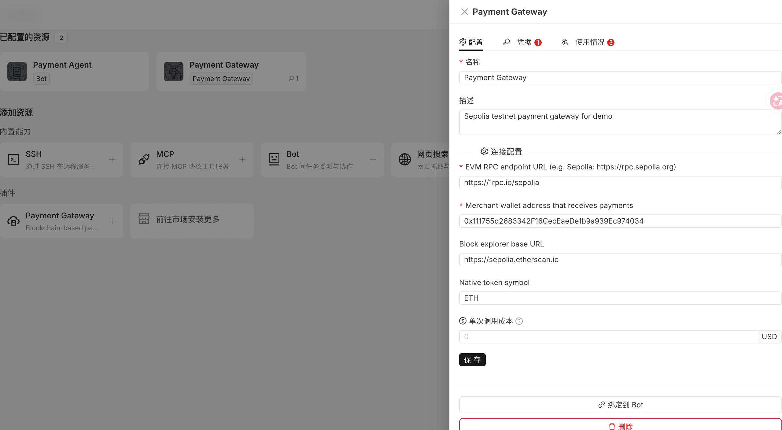
Task: Open the help icon beside 单次调用成本
Action: coord(519,321)
